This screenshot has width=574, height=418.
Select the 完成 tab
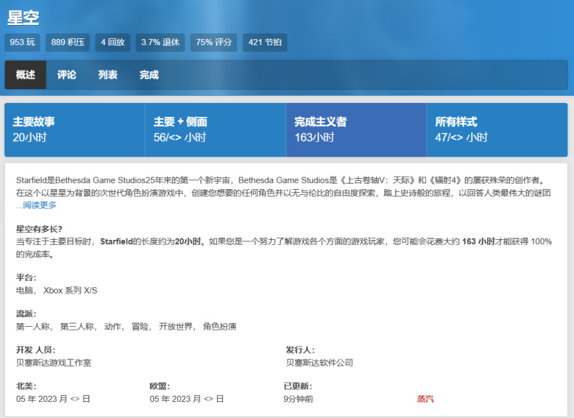click(149, 75)
